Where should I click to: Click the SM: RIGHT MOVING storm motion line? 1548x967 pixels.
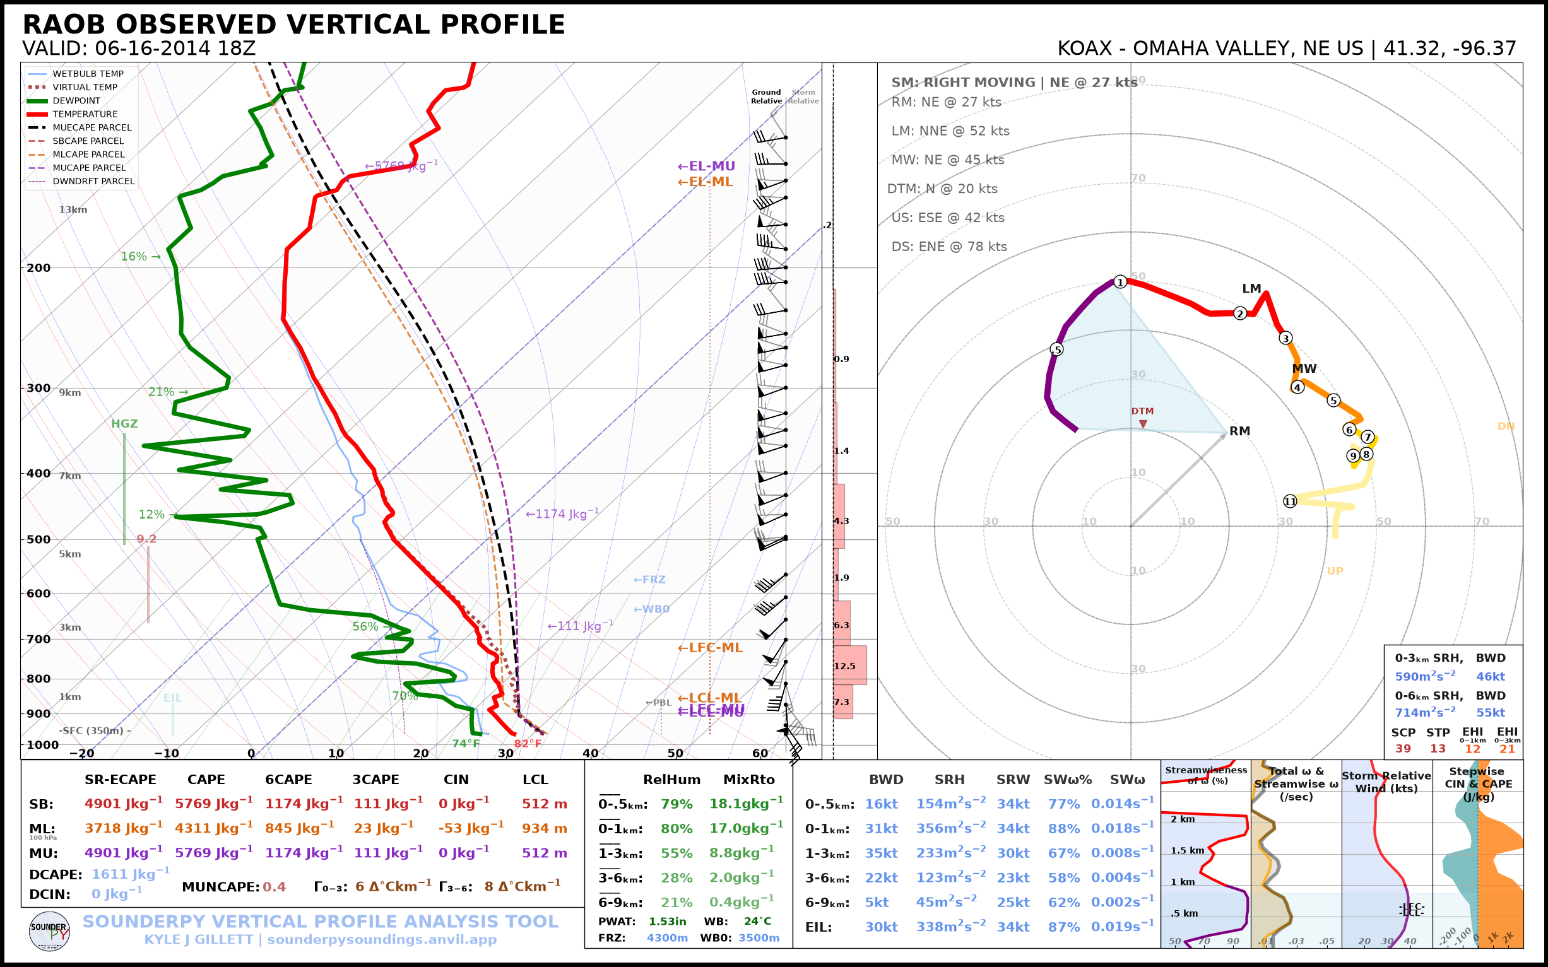pos(1015,83)
